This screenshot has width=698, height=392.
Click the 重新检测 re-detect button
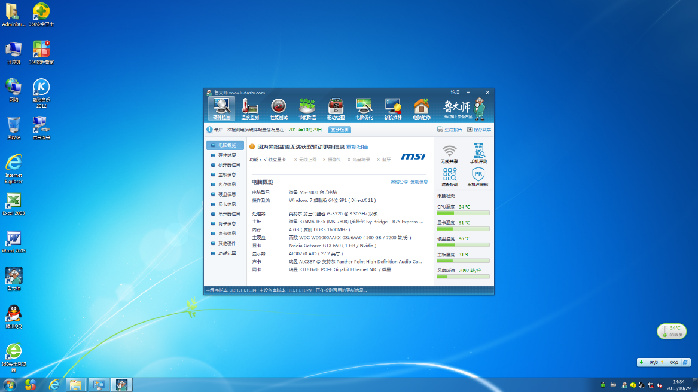(x=340, y=129)
